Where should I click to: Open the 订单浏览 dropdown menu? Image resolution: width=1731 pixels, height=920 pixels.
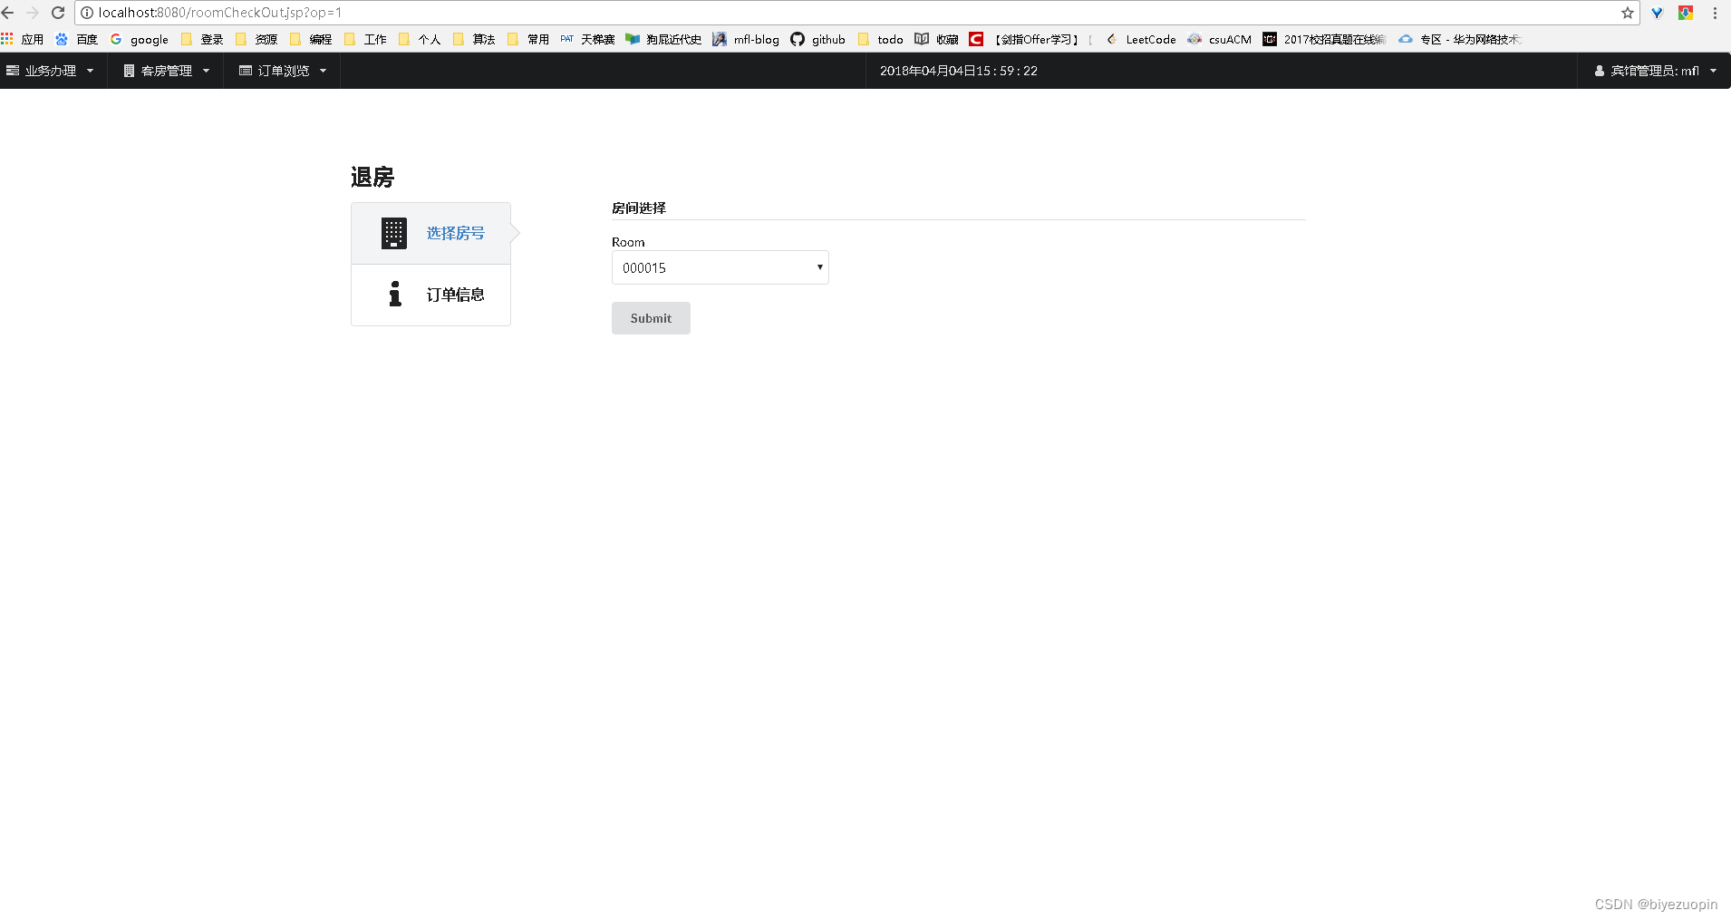point(282,71)
